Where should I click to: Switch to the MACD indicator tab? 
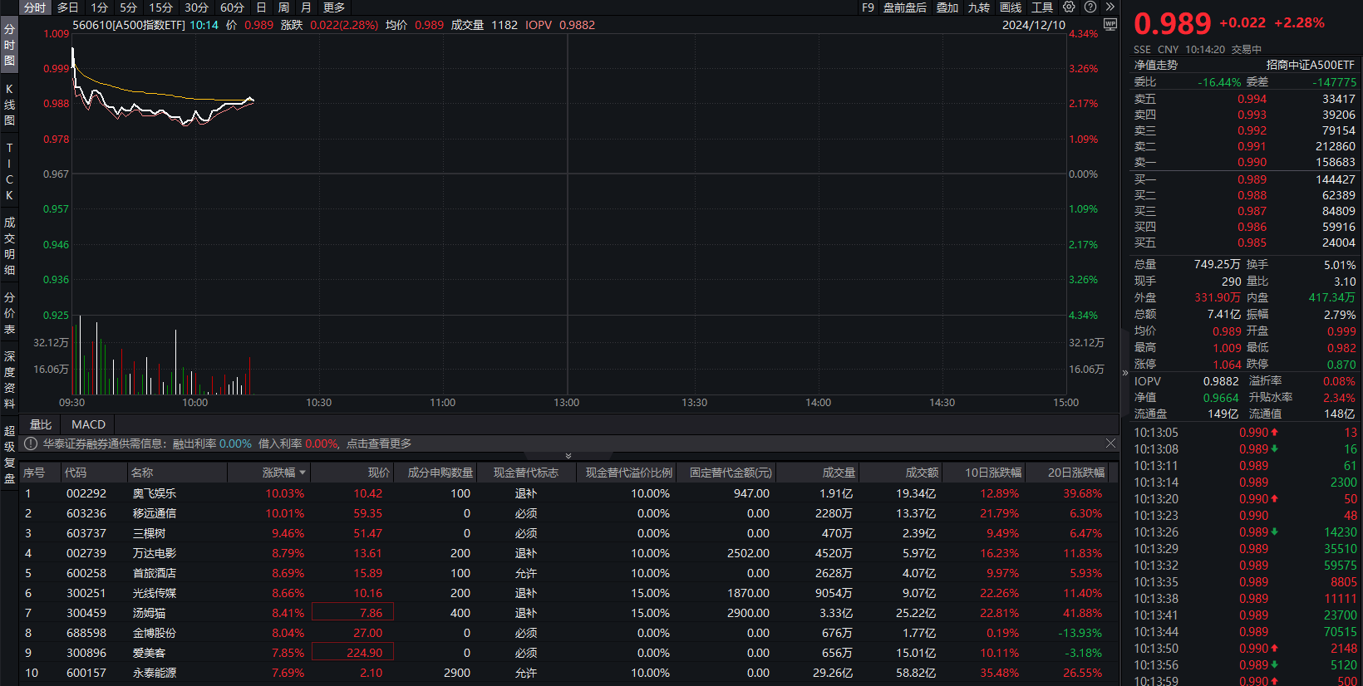[88, 424]
